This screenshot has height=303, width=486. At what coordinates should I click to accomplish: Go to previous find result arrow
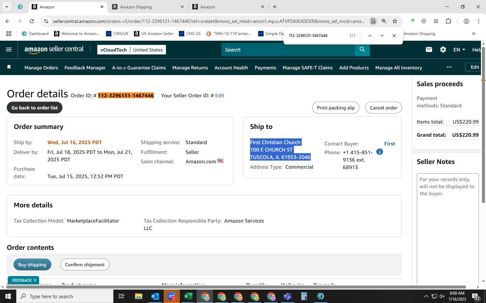pyautogui.click(x=370, y=35)
